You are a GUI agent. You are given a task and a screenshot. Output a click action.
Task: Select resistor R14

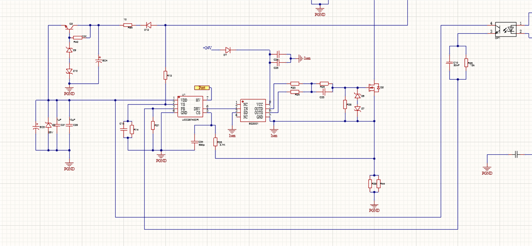(132, 129)
